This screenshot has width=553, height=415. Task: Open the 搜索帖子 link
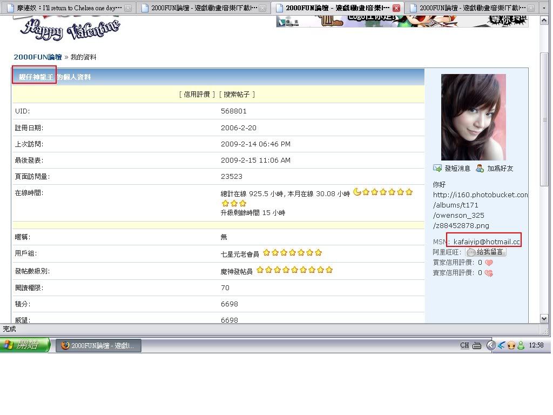[x=237, y=94]
